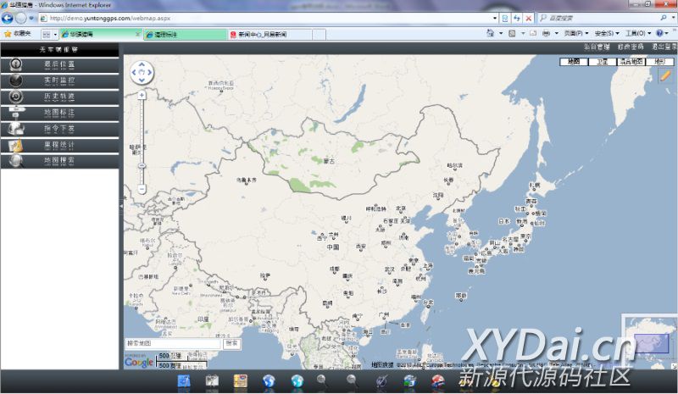Click map zoom-in plus button

click(142, 95)
